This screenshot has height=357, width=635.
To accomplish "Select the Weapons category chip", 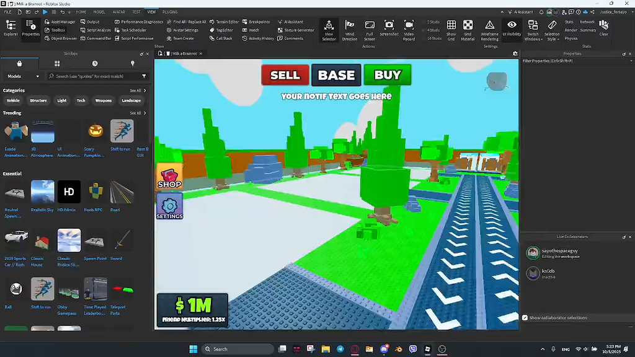I will click(x=104, y=100).
